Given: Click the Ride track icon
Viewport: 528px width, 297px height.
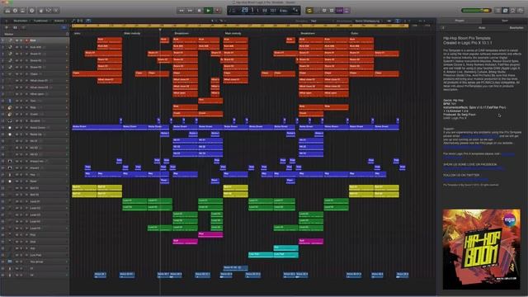Looking at the screenshot, I should coord(10,107).
